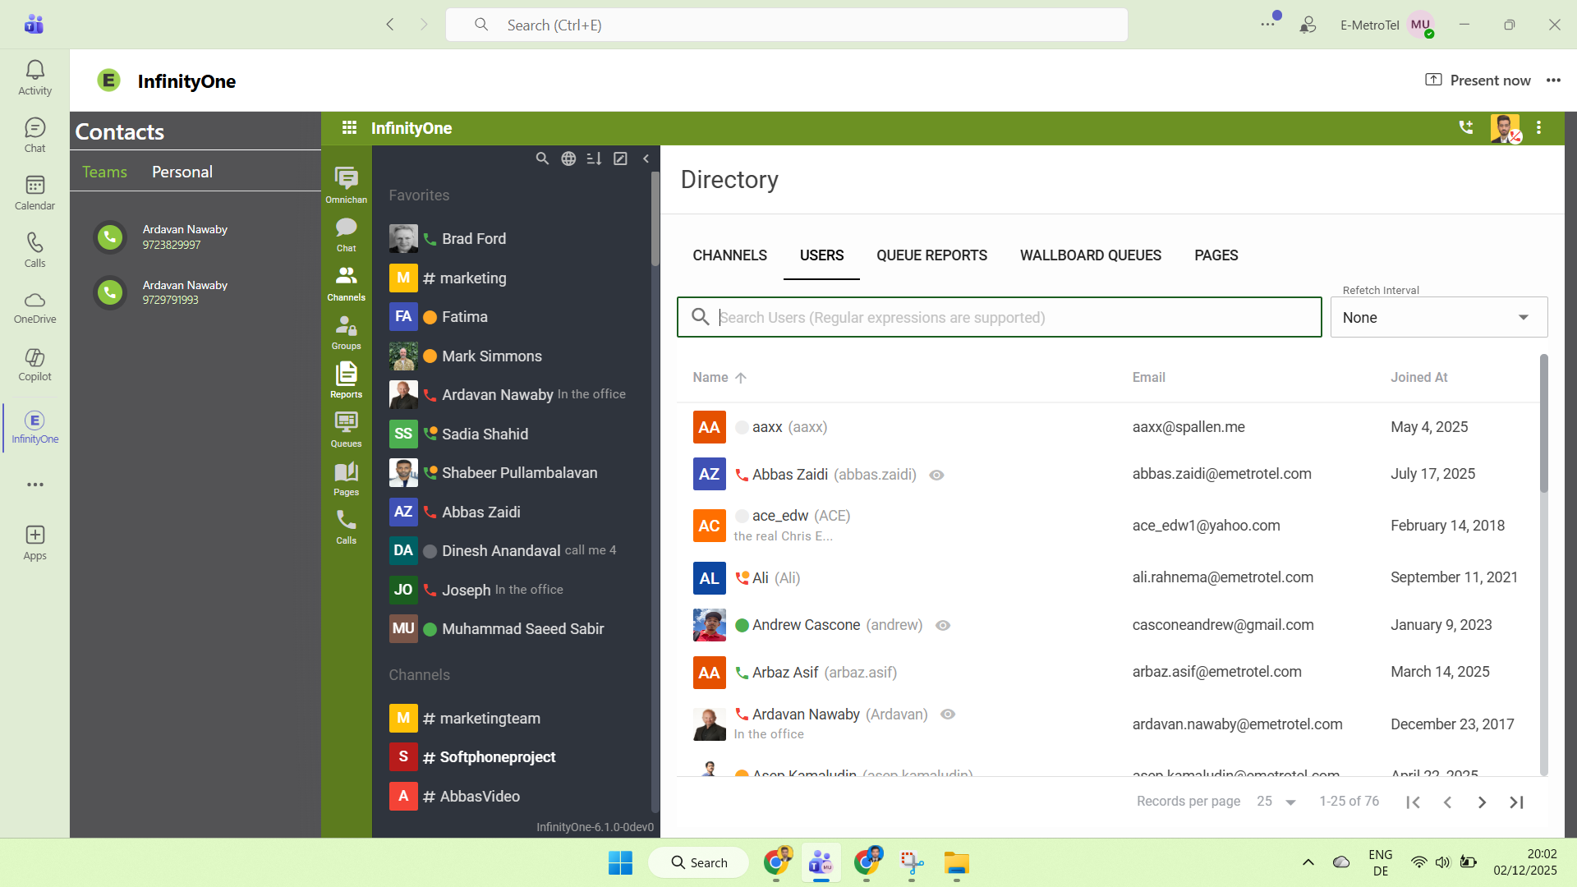Open the E-MetroTel MU account menu

[x=1421, y=25]
